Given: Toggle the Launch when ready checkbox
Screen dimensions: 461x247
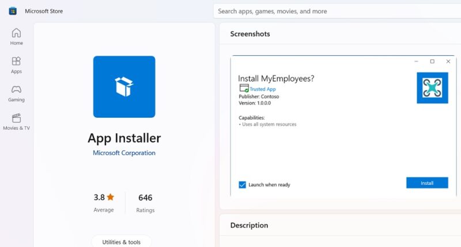Looking at the screenshot, I should 243,184.
